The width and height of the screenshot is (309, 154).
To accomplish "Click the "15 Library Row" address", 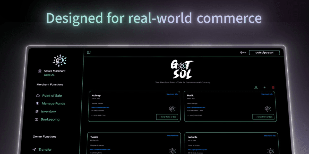I will point(96,153).
